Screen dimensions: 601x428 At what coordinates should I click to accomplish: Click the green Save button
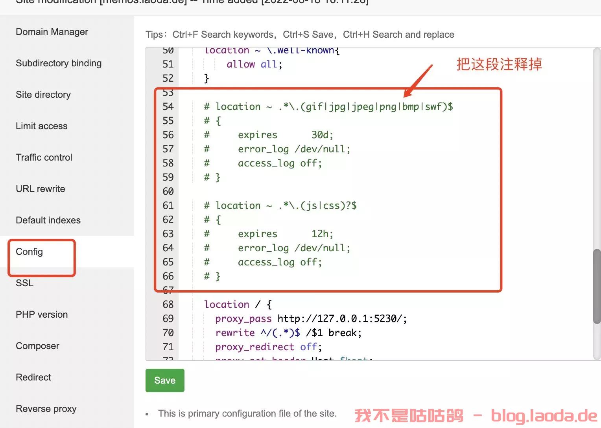pos(165,380)
